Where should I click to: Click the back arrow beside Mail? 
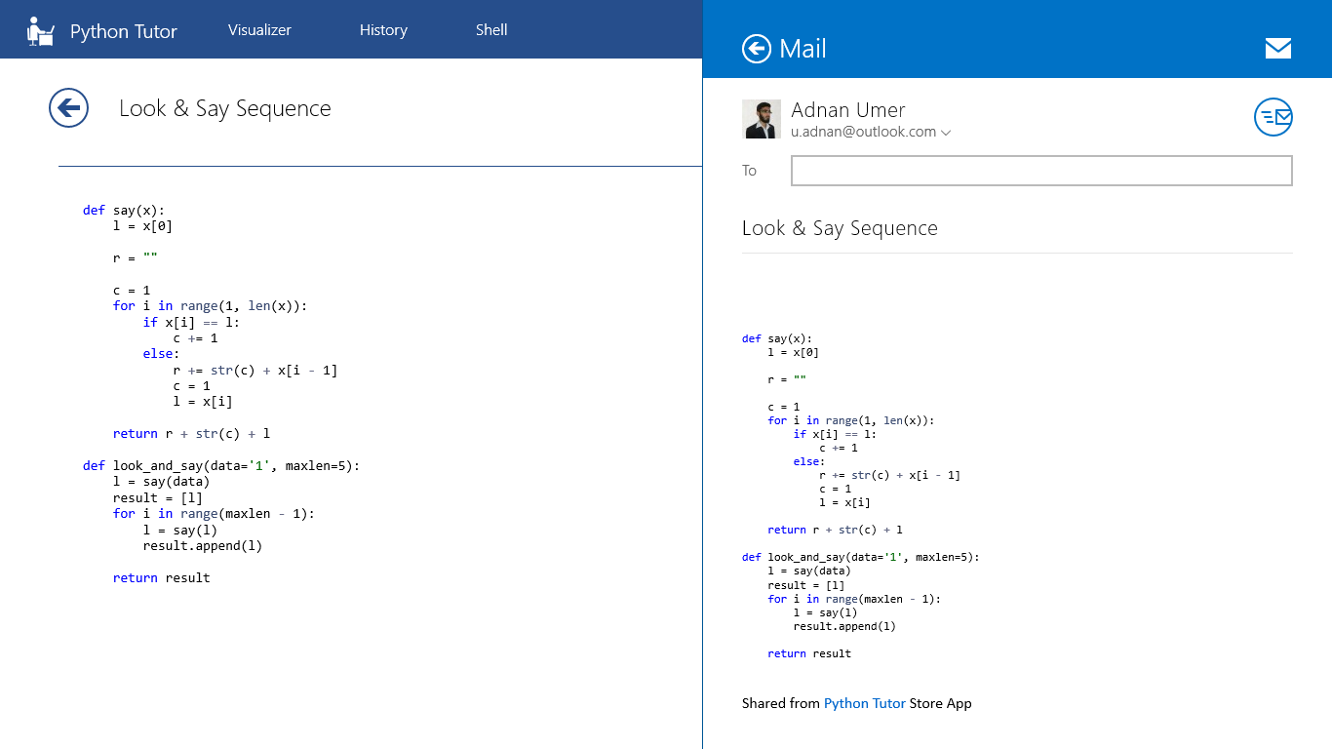coord(757,49)
